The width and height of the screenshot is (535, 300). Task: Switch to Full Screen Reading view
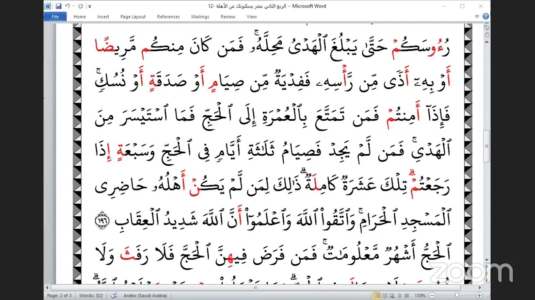pyautogui.click(x=385, y=295)
